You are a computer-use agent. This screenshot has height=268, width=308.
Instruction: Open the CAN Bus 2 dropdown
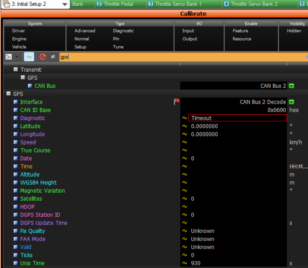pos(292,86)
